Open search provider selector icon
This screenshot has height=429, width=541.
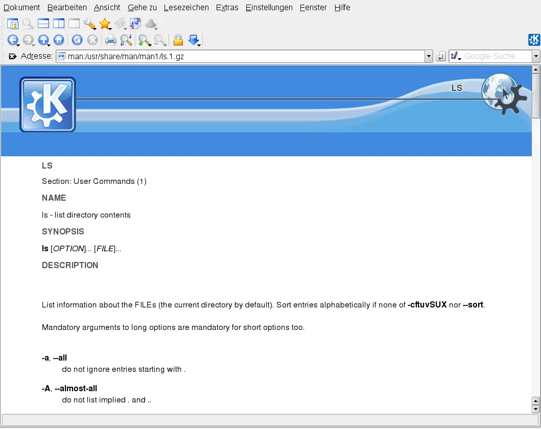[456, 56]
